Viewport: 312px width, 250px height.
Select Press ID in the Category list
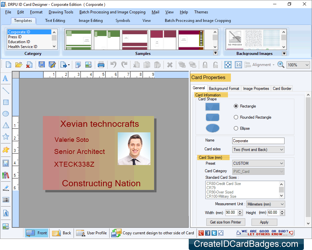click(x=29, y=37)
